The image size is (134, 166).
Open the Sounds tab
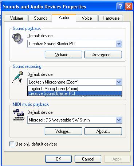tap(40, 18)
